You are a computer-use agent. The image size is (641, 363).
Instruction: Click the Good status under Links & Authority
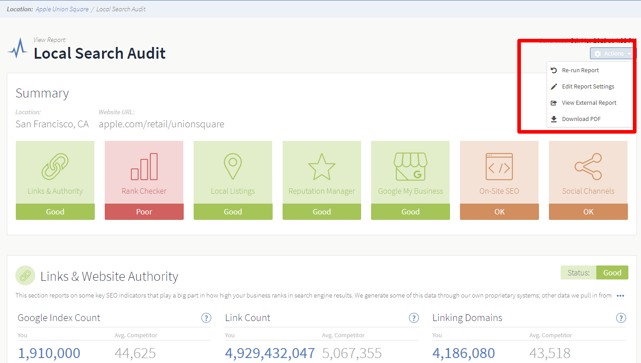55,212
